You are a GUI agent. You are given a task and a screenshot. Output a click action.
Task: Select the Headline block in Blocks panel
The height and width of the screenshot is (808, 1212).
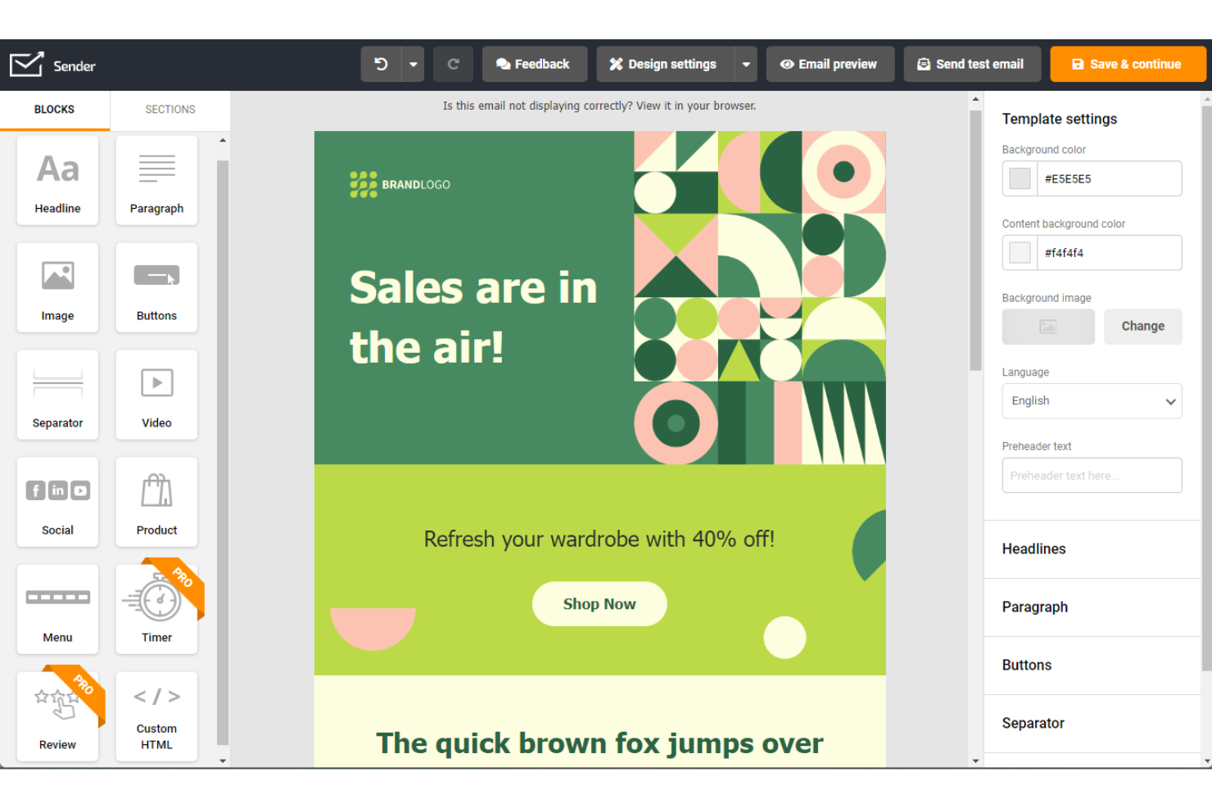pos(57,180)
